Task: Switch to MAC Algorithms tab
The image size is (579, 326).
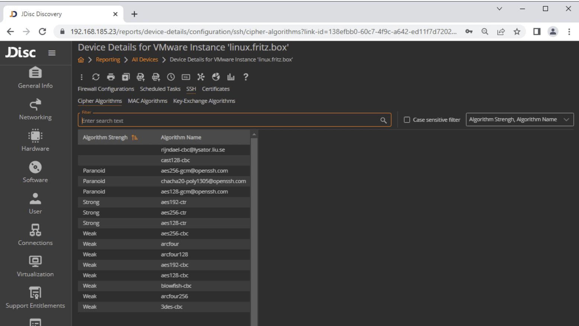Action: point(147,101)
